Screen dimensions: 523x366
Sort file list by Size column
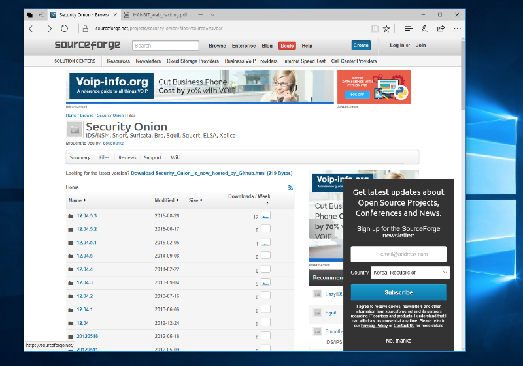195,200
